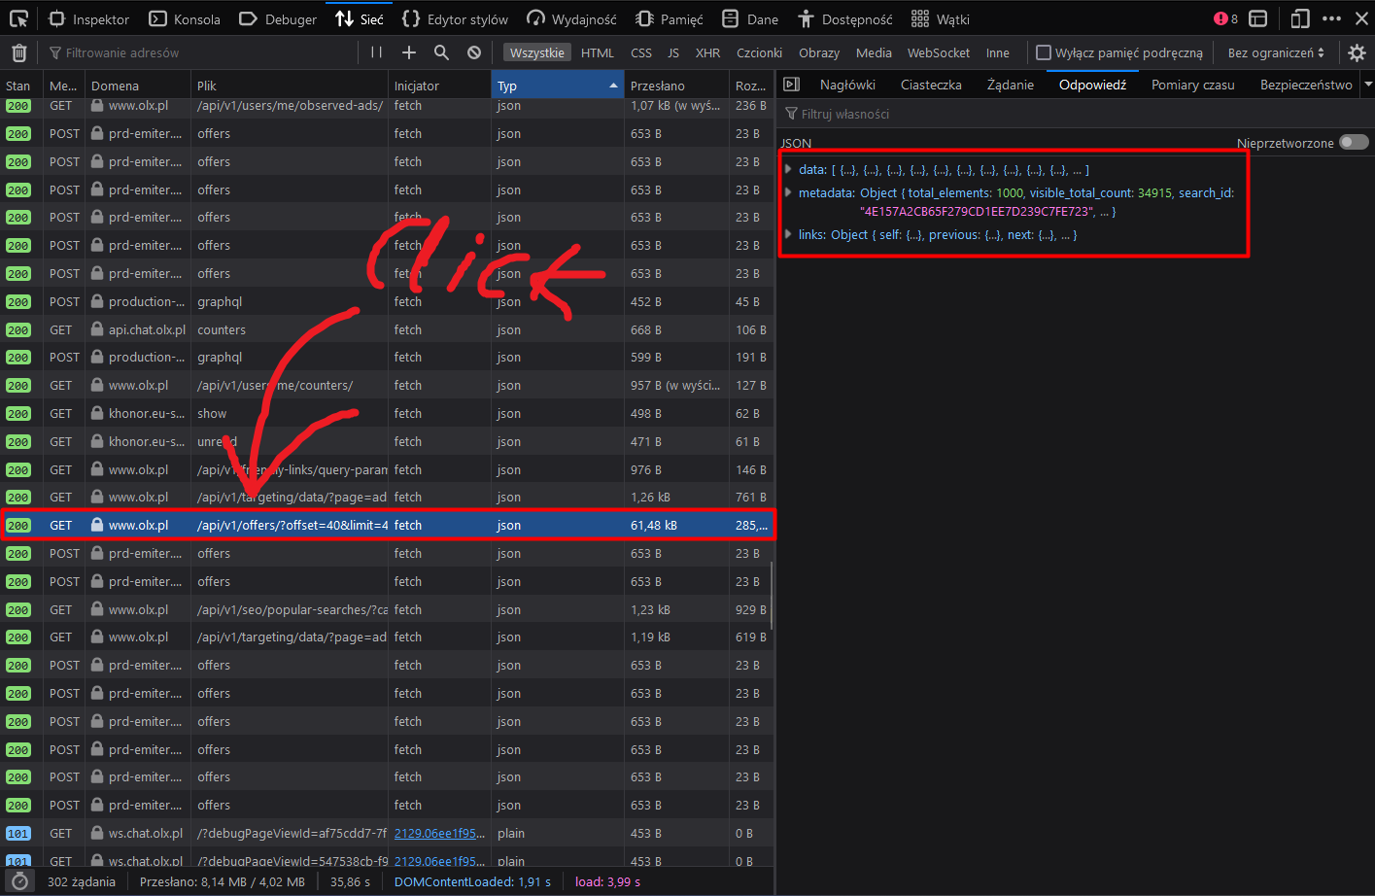Sort by the Stan column header

click(x=21, y=86)
